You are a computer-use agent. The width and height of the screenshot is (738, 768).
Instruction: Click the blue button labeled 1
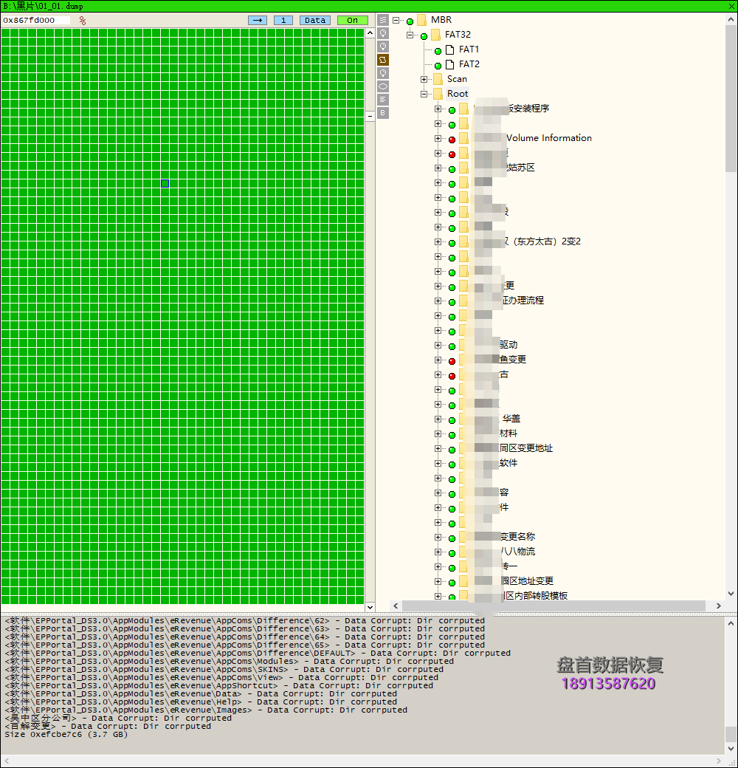coord(283,20)
